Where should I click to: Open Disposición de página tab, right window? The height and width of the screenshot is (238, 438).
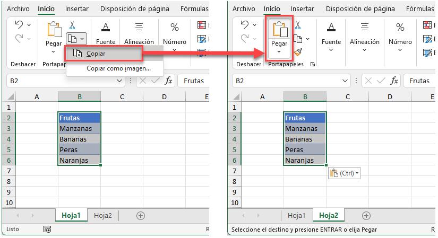point(360,9)
